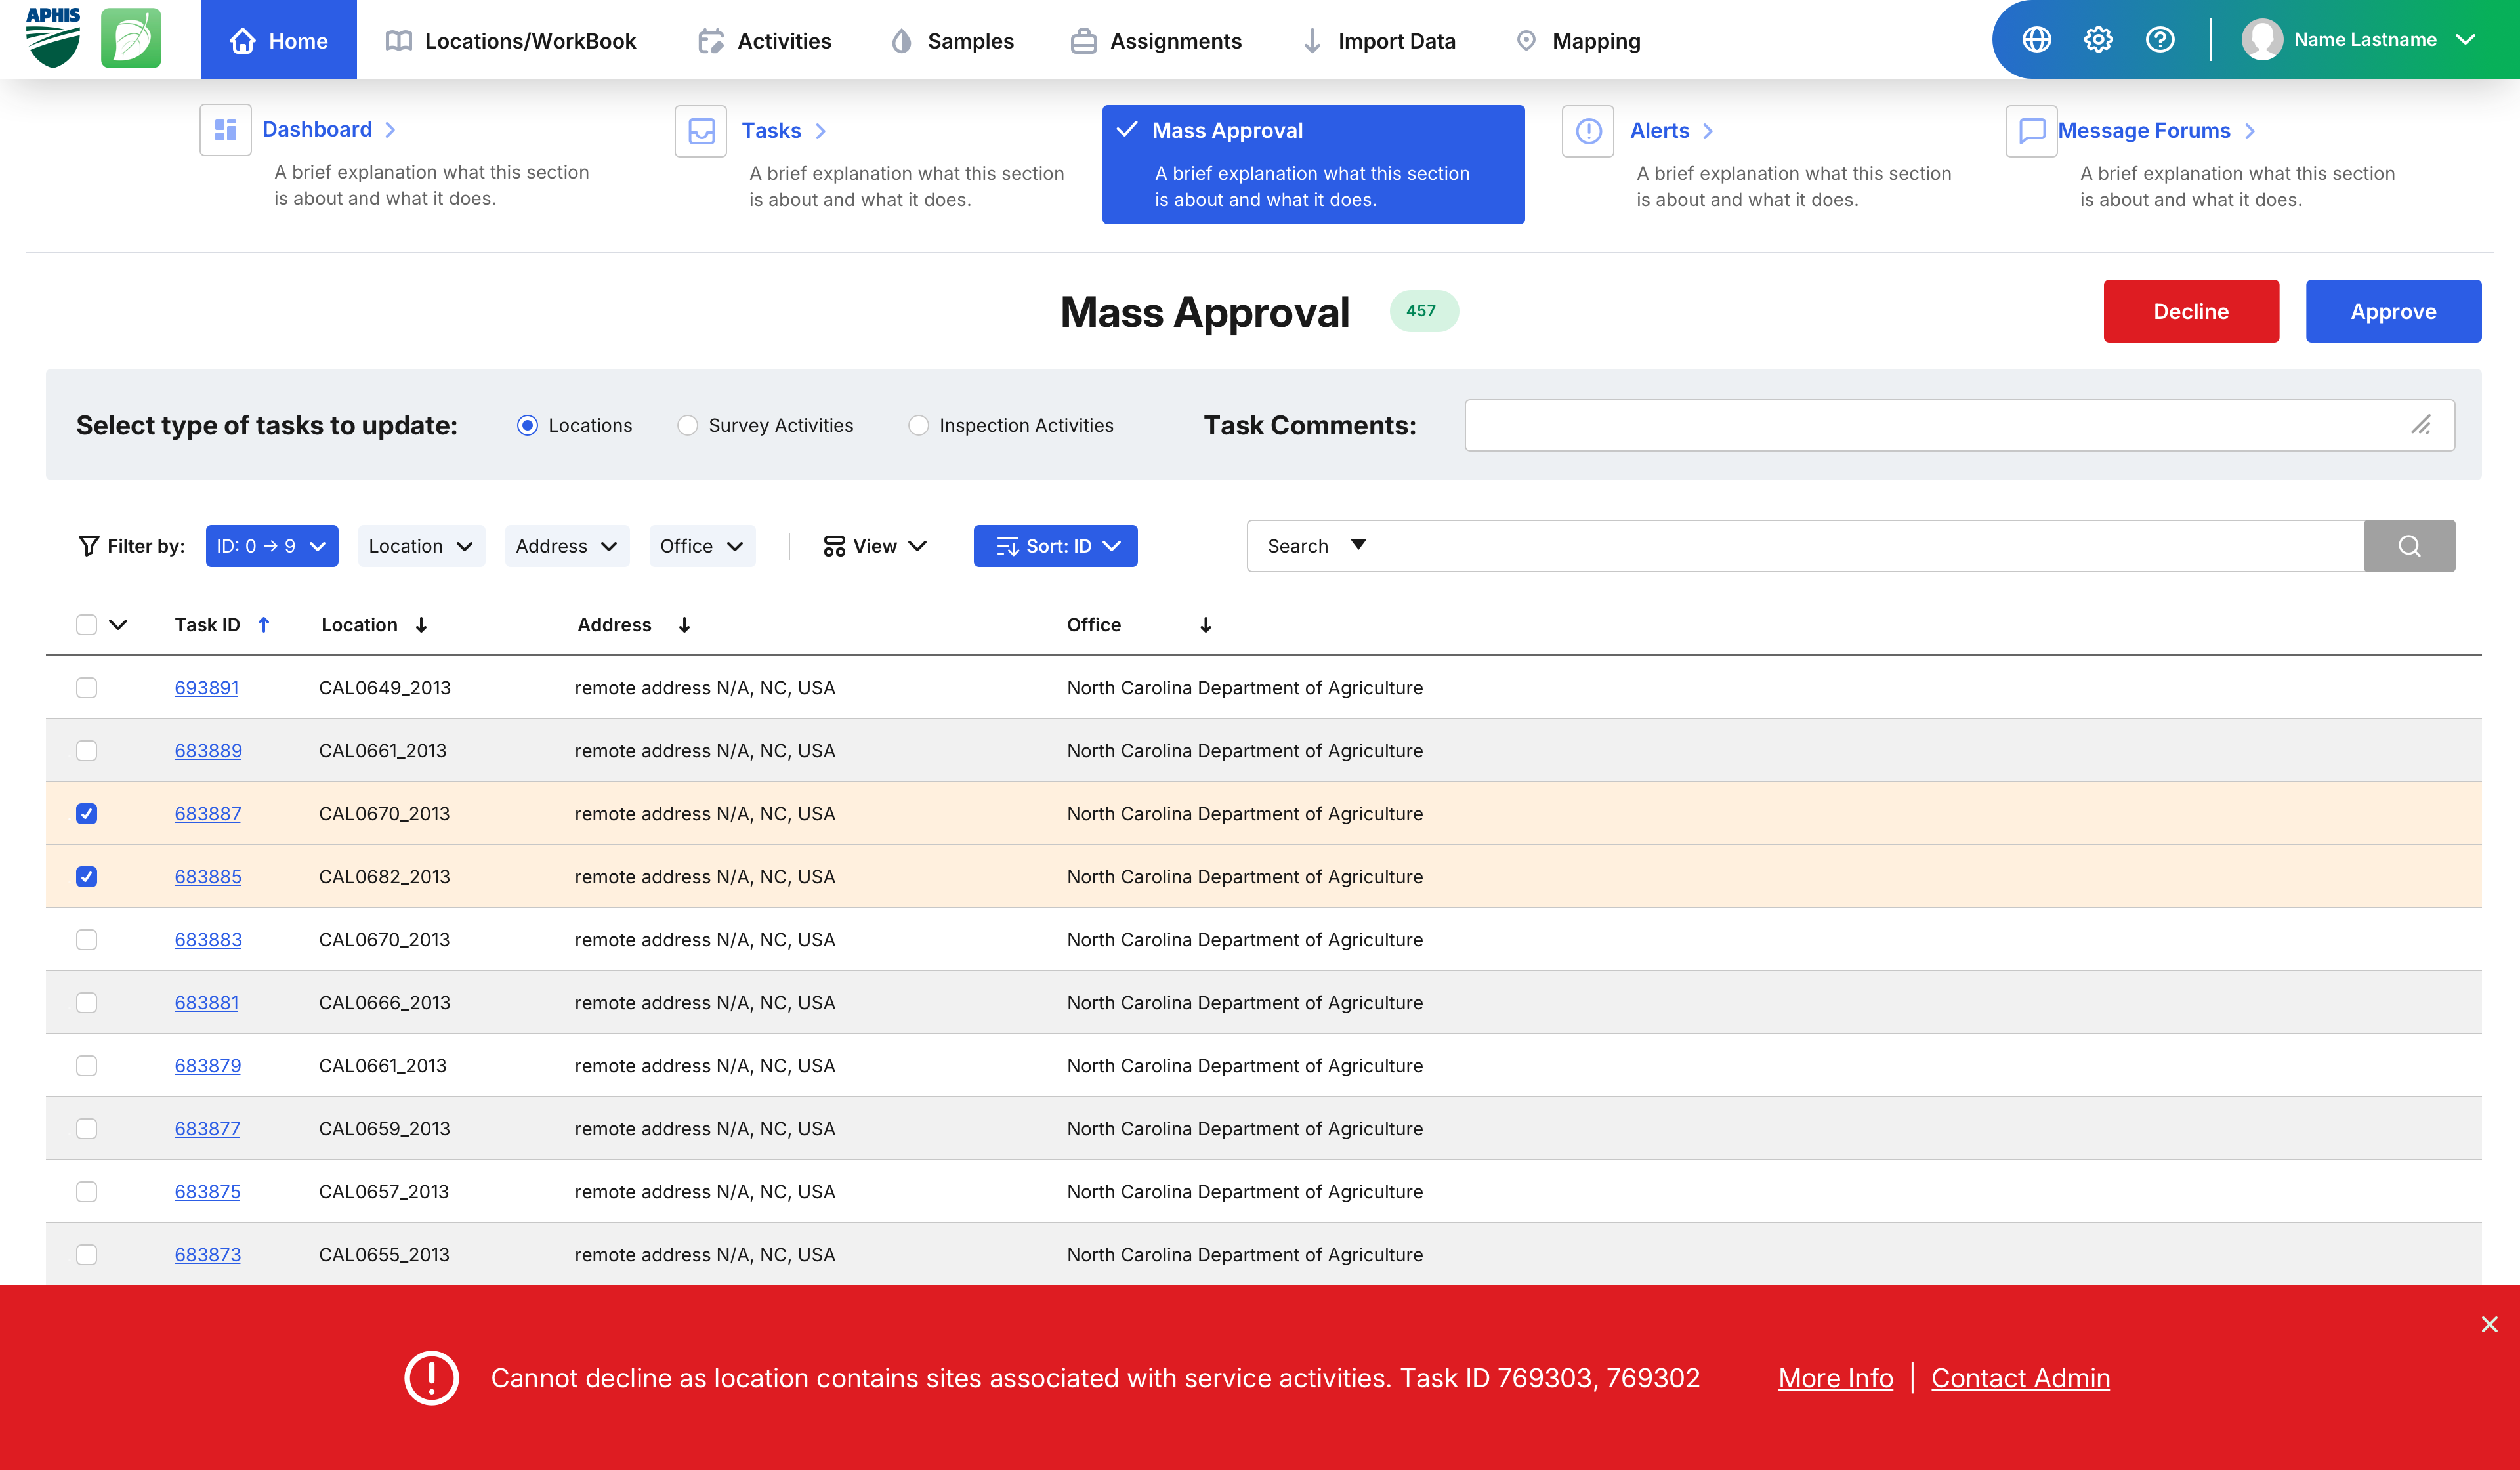Open the Sort: ID dropdown
2520x1470 pixels.
click(1055, 546)
